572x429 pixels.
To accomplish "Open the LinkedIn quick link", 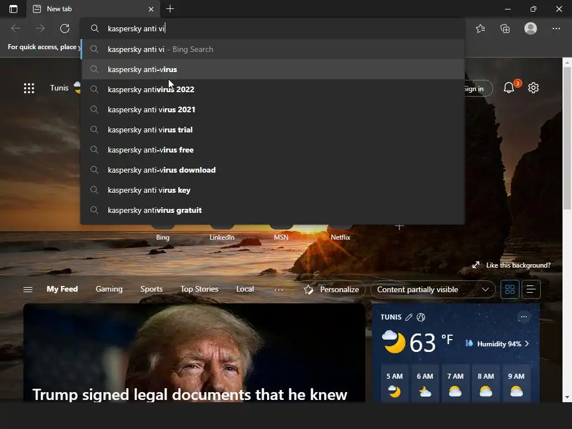I will pos(222,237).
